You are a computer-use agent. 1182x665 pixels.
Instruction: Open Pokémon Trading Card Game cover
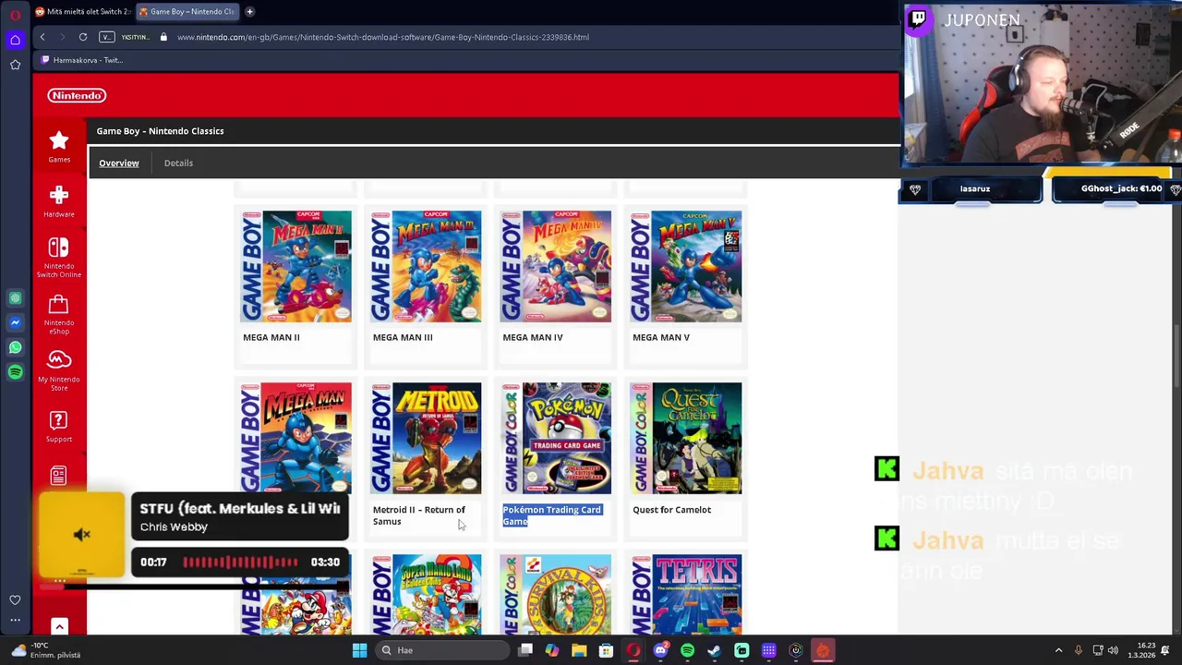coord(556,438)
